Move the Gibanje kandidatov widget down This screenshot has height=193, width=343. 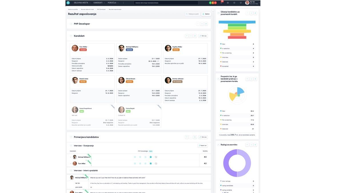coord(251,13)
